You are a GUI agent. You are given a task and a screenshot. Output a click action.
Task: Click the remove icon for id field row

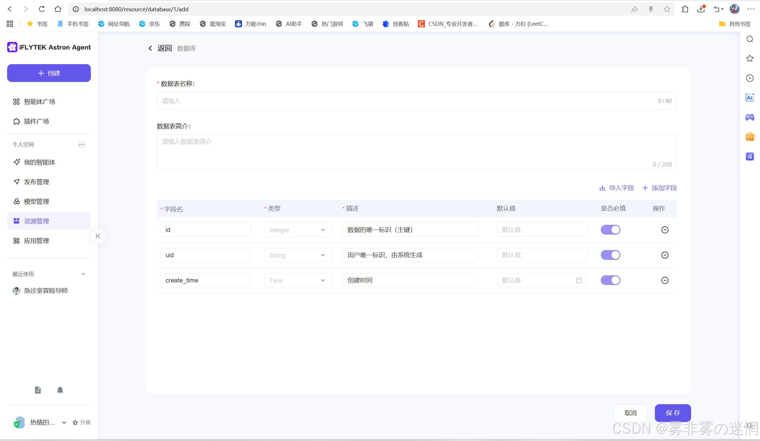tap(665, 230)
